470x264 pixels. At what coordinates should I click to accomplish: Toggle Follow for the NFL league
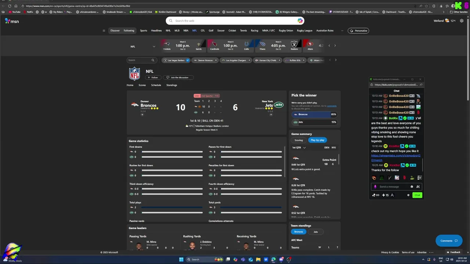pyautogui.click(x=153, y=77)
